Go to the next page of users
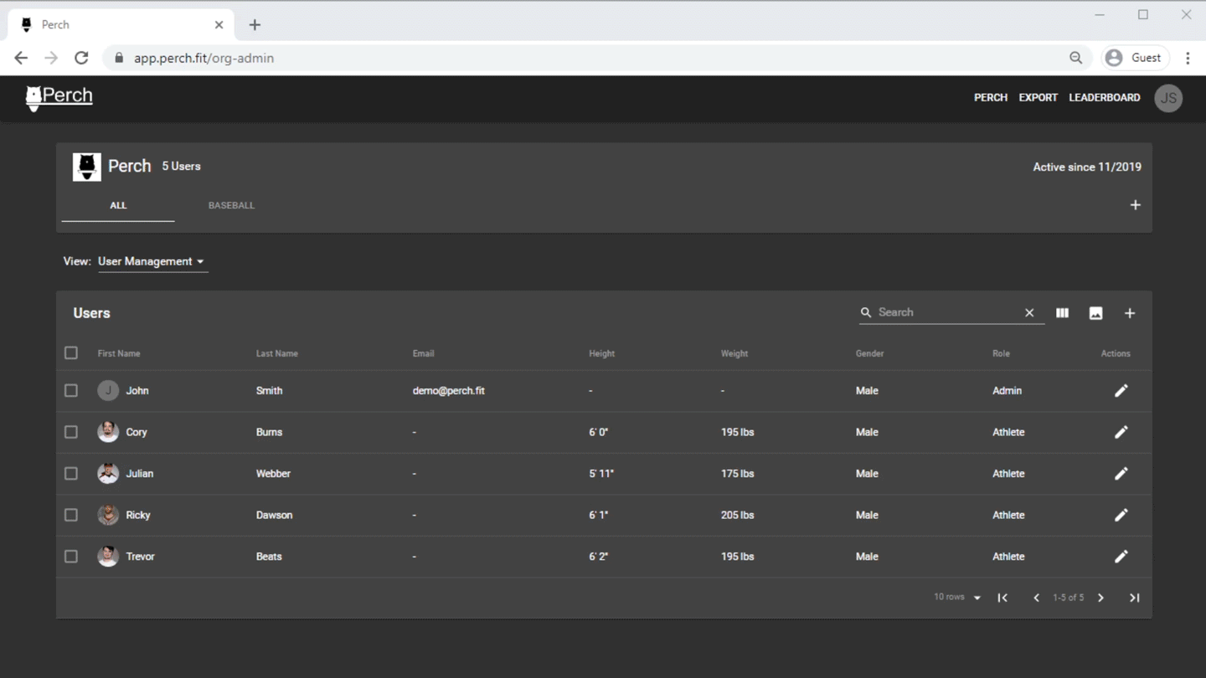The width and height of the screenshot is (1206, 678). pyautogui.click(x=1100, y=598)
